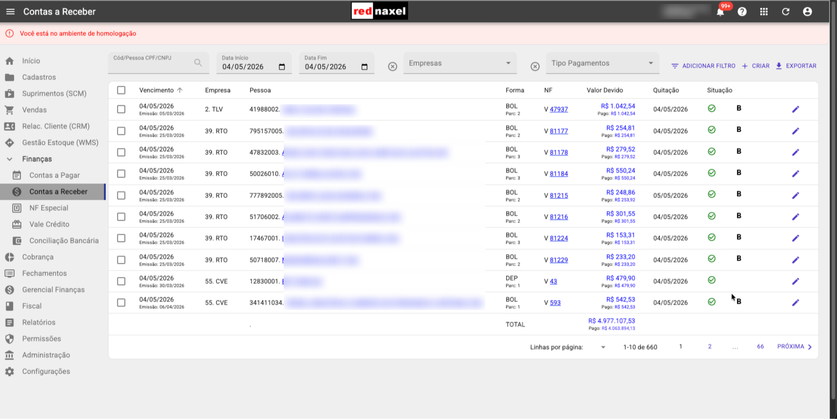Go to page 2
Viewport: 837px width, 419px height.
[x=710, y=347]
